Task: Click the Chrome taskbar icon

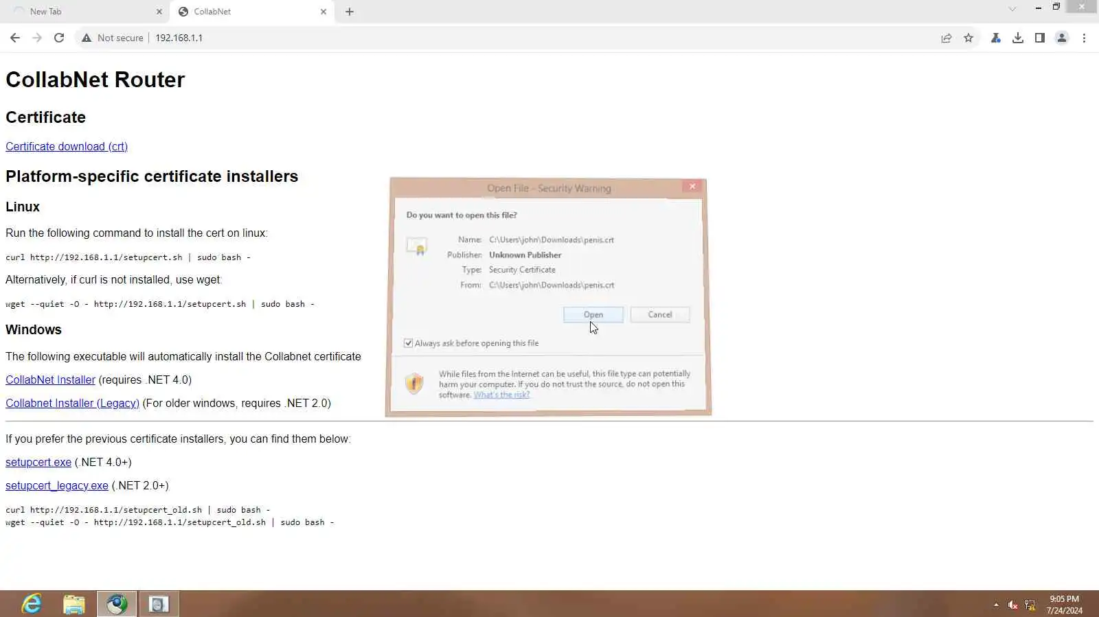Action: [117, 604]
